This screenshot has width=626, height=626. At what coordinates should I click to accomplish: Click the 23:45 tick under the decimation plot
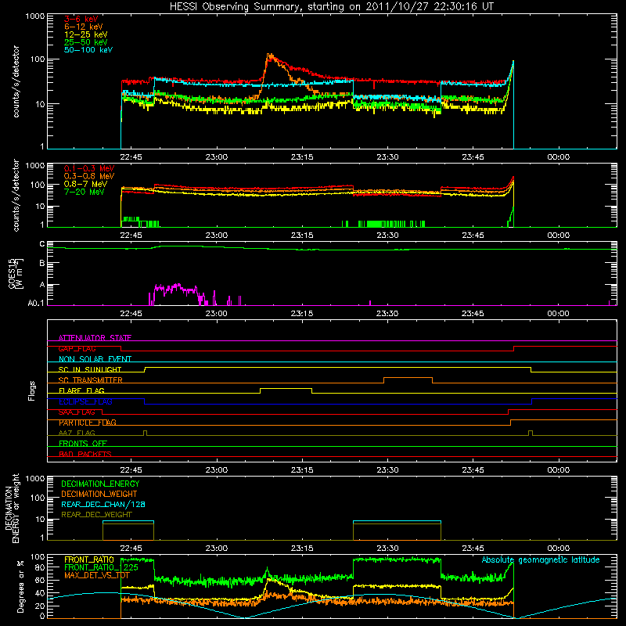pos(473,549)
